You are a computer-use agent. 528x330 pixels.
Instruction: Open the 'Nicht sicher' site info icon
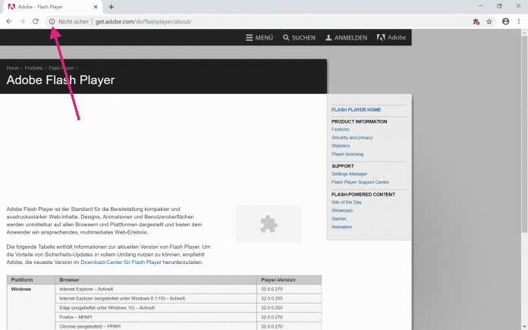click(52, 21)
